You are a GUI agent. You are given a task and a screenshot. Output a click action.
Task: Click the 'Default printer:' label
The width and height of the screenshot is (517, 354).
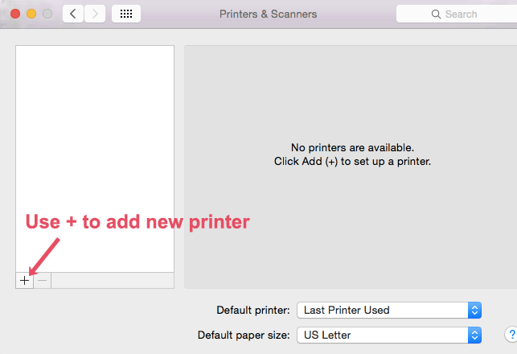(x=253, y=310)
